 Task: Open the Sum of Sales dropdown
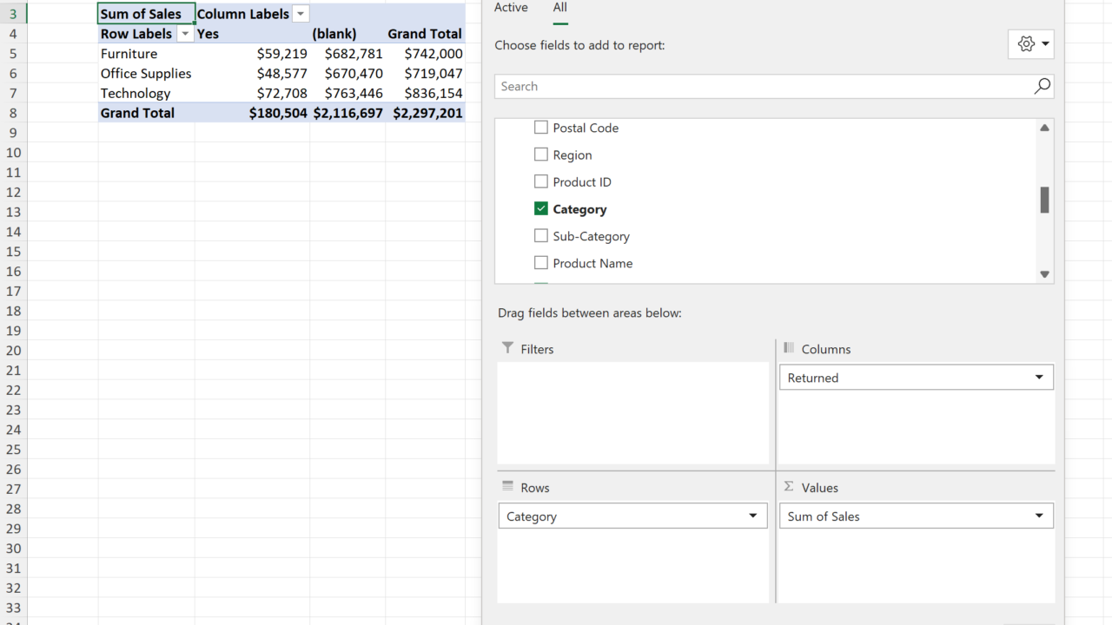tap(1039, 516)
